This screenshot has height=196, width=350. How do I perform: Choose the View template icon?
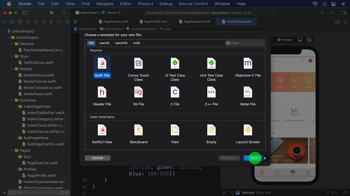pos(175,130)
